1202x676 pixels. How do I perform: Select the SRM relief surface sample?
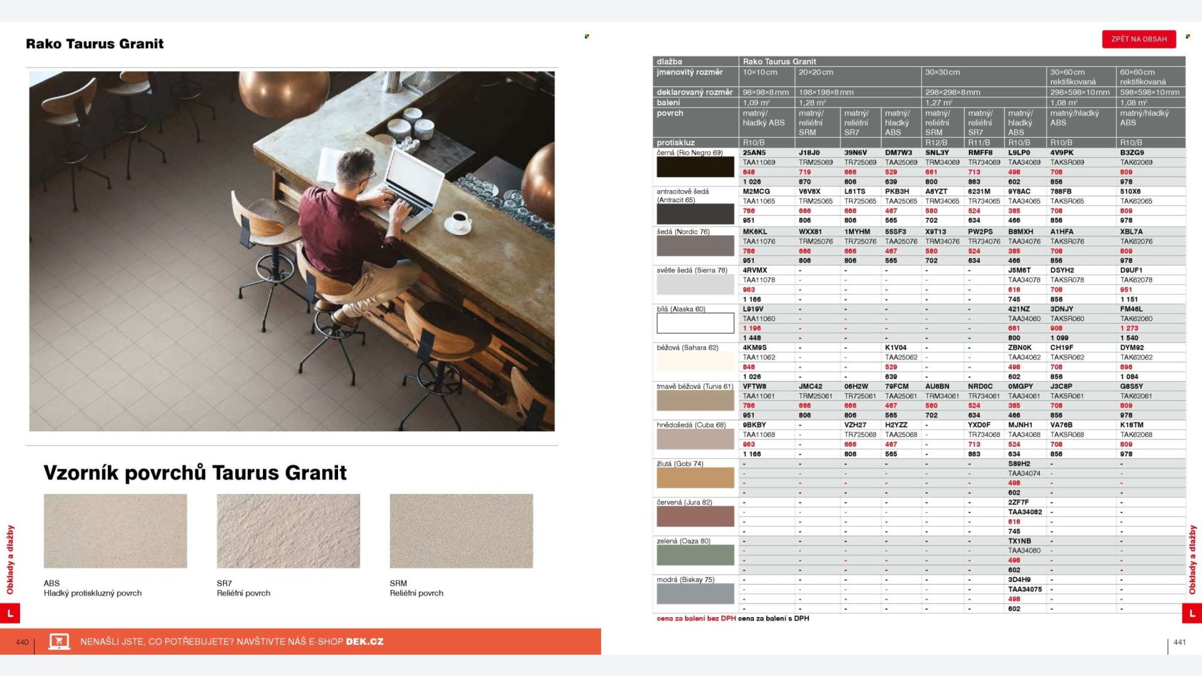(x=461, y=531)
